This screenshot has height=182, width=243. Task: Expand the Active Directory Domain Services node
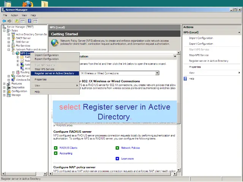click(x=9, y=35)
